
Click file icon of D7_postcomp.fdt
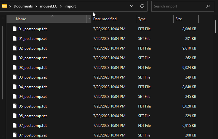14,125
